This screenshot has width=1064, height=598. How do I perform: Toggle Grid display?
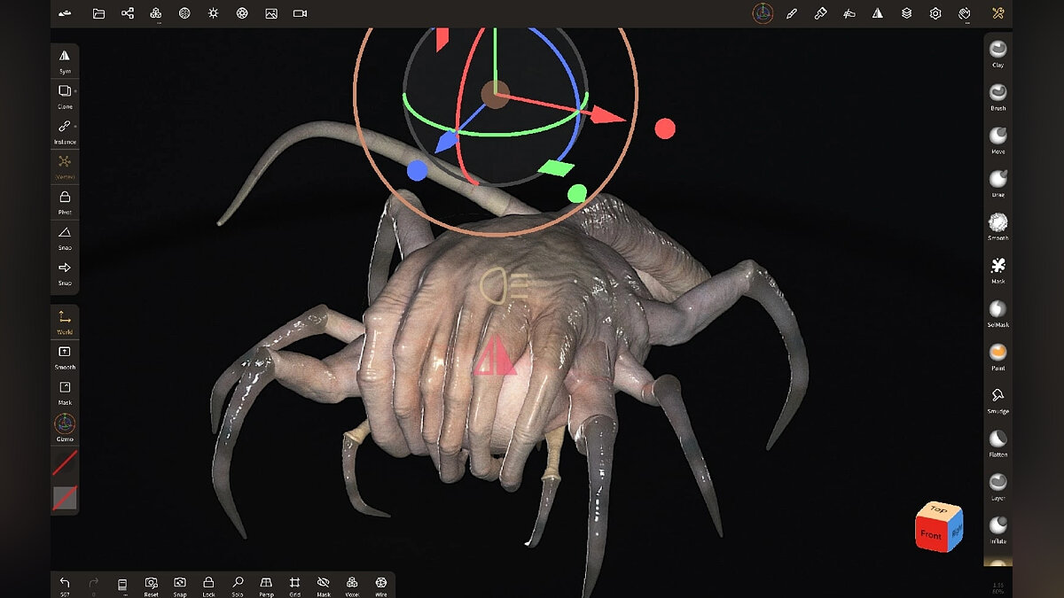pyautogui.click(x=294, y=585)
